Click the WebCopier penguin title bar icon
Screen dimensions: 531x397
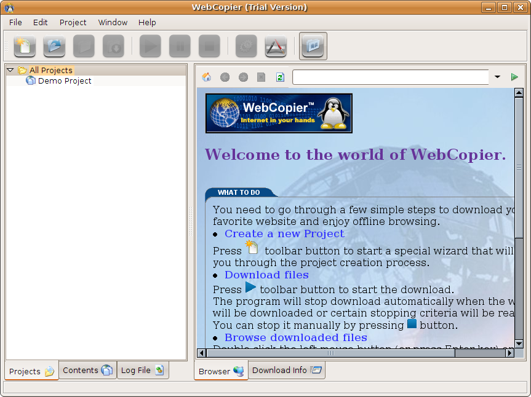[9, 7]
